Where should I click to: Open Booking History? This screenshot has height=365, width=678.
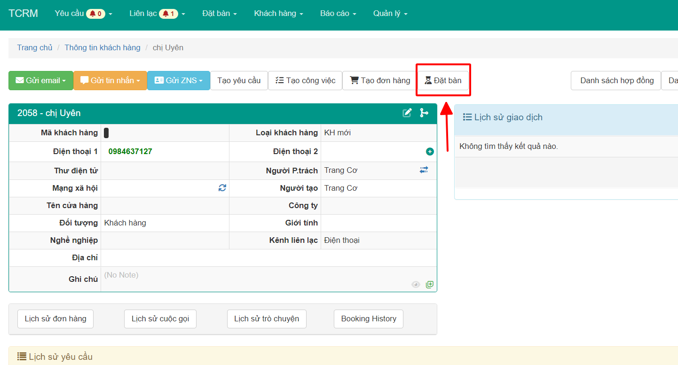(x=369, y=319)
